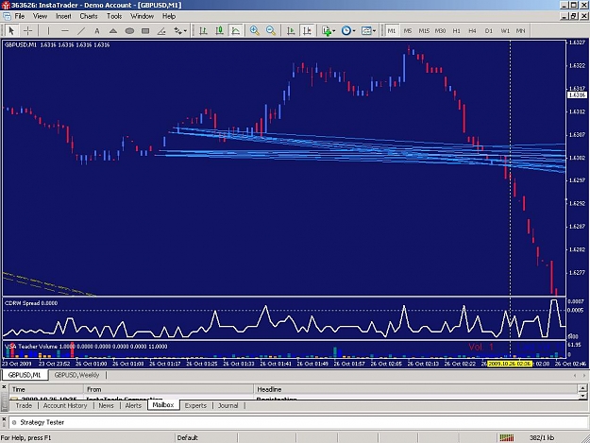Open the templates dropdown
Image resolution: width=590 pixels, height=443 pixels.
click(368, 31)
